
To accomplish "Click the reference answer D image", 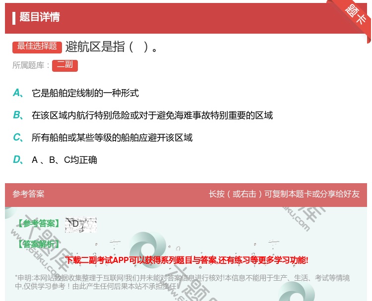I will click(81, 224).
